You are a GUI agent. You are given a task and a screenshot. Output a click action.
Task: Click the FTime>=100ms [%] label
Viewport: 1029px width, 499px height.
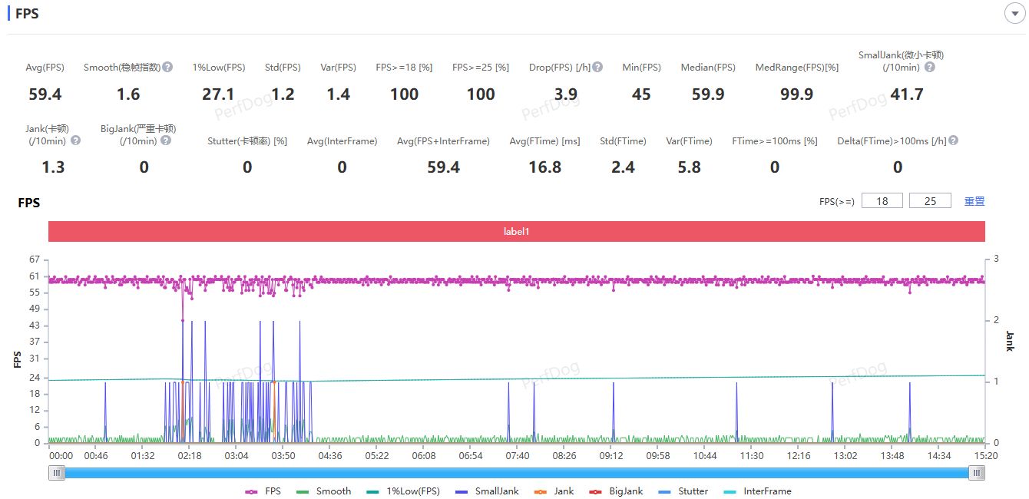click(775, 141)
